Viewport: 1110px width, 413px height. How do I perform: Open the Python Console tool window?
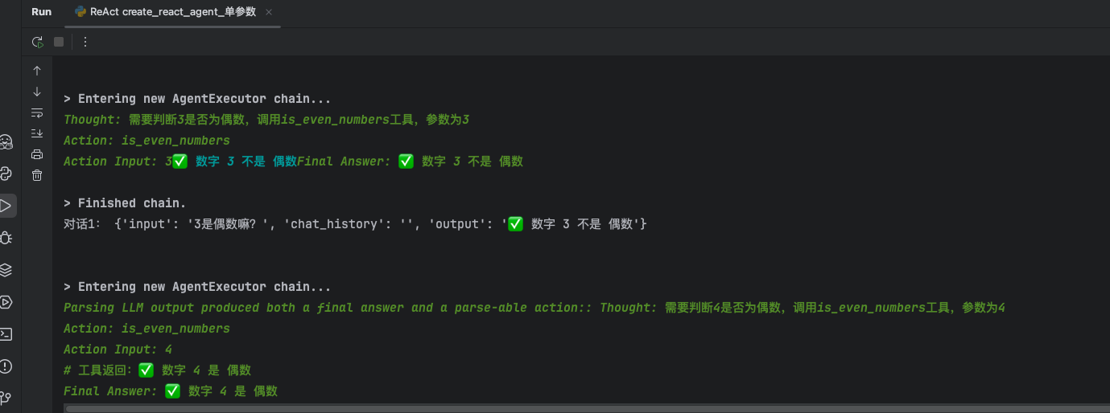click(6, 174)
